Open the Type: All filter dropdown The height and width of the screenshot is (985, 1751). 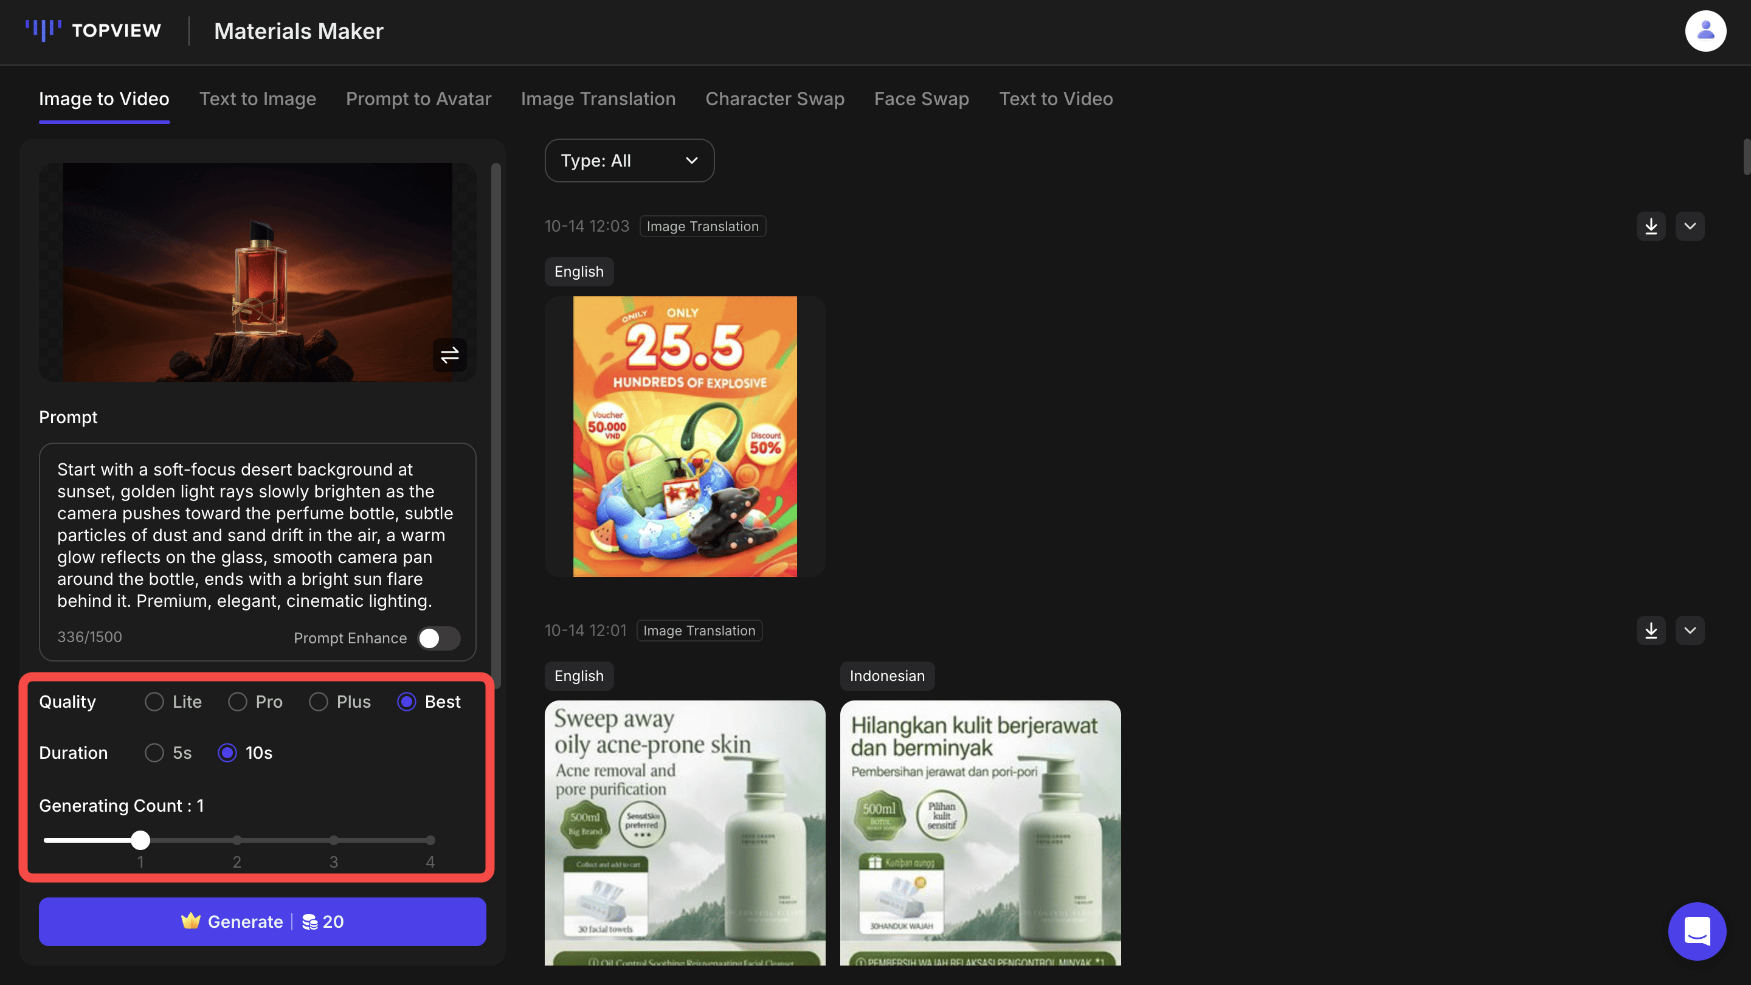click(x=629, y=161)
